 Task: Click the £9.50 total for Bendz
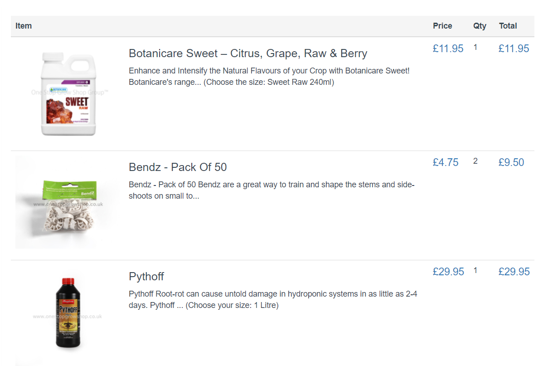(x=511, y=162)
